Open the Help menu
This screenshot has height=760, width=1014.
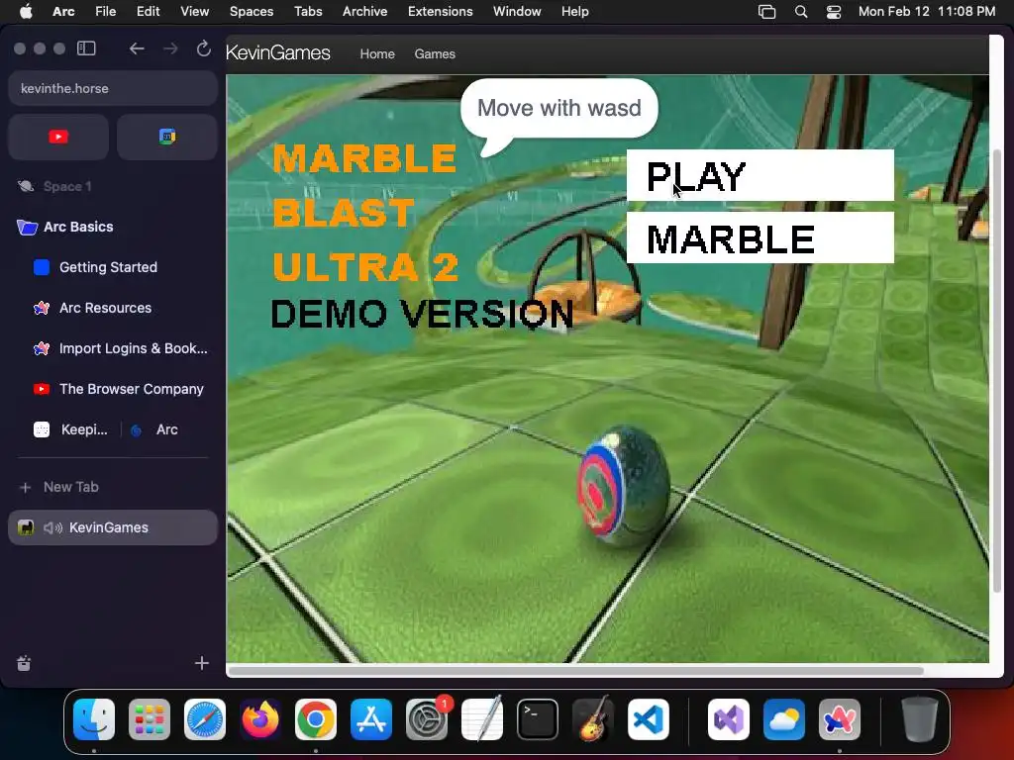point(575,12)
